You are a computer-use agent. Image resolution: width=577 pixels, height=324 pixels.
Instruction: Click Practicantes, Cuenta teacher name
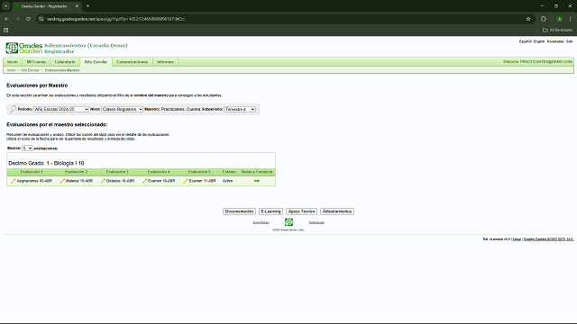pos(180,109)
